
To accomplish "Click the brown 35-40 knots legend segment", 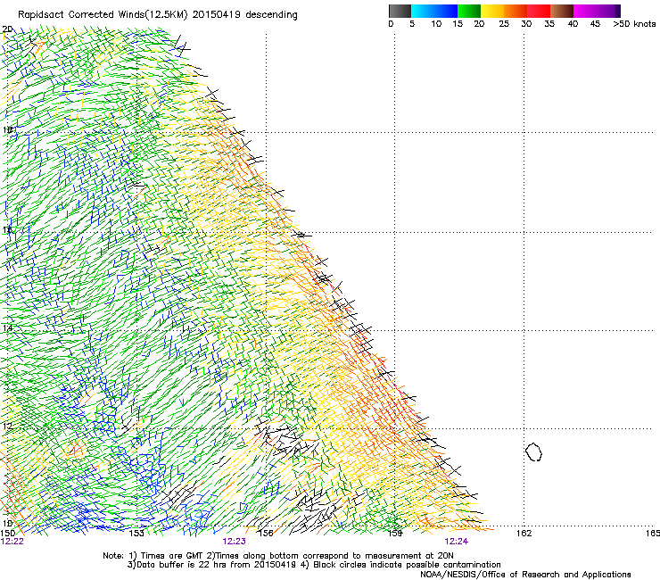I will tap(562, 11).
